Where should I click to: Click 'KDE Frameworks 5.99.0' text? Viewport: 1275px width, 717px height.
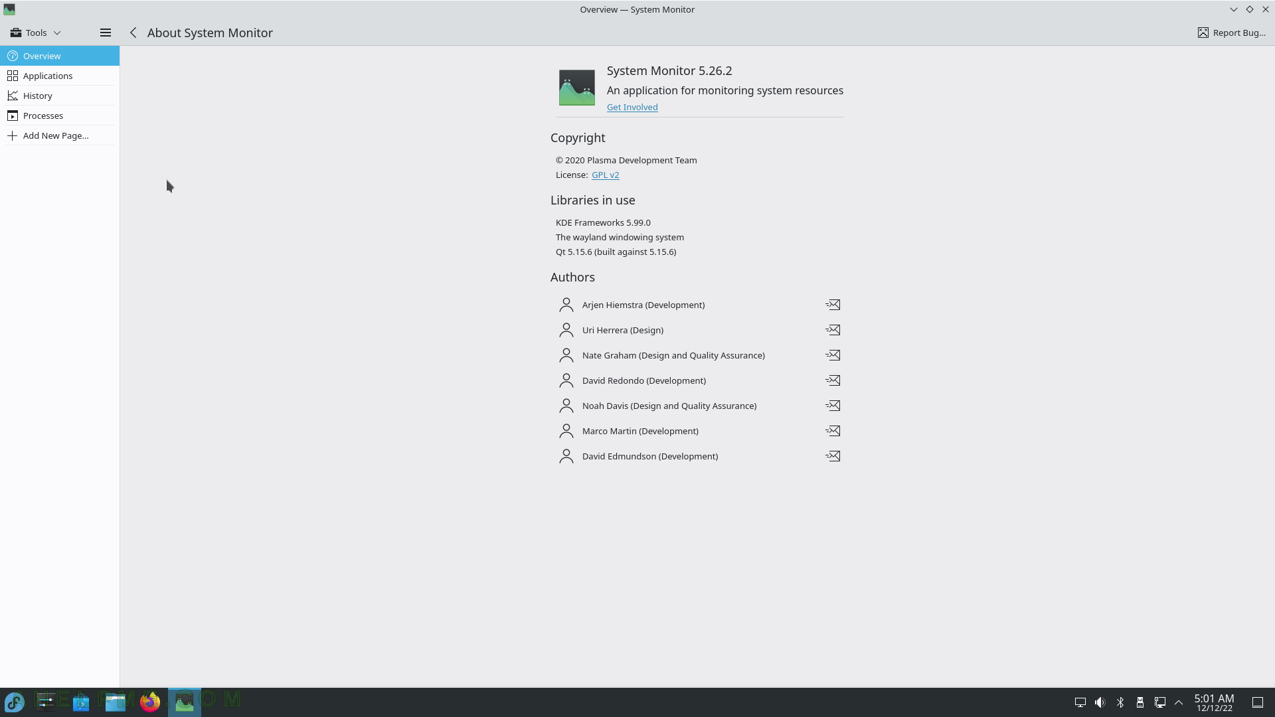pyautogui.click(x=603, y=222)
